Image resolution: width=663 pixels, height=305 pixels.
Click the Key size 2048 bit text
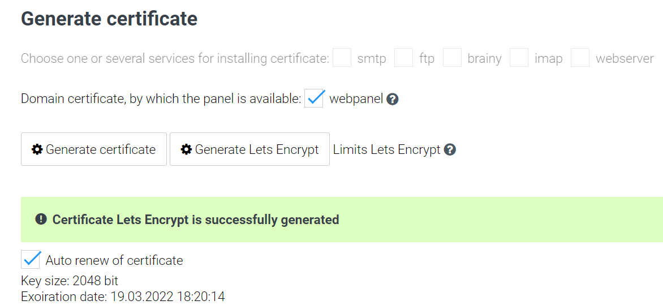(x=70, y=281)
